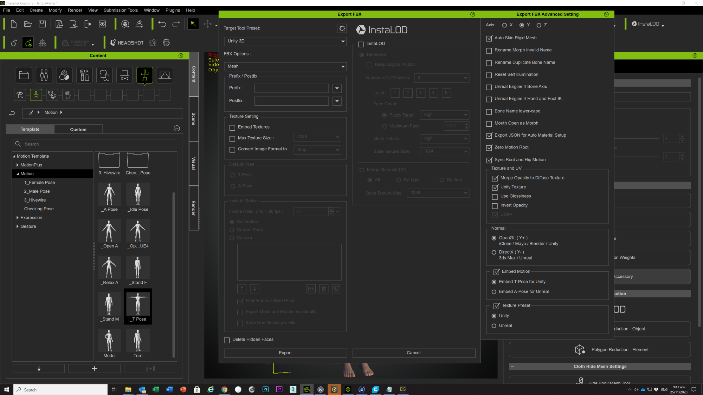Toggle the Embed Textures checkbox

click(232, 127)
